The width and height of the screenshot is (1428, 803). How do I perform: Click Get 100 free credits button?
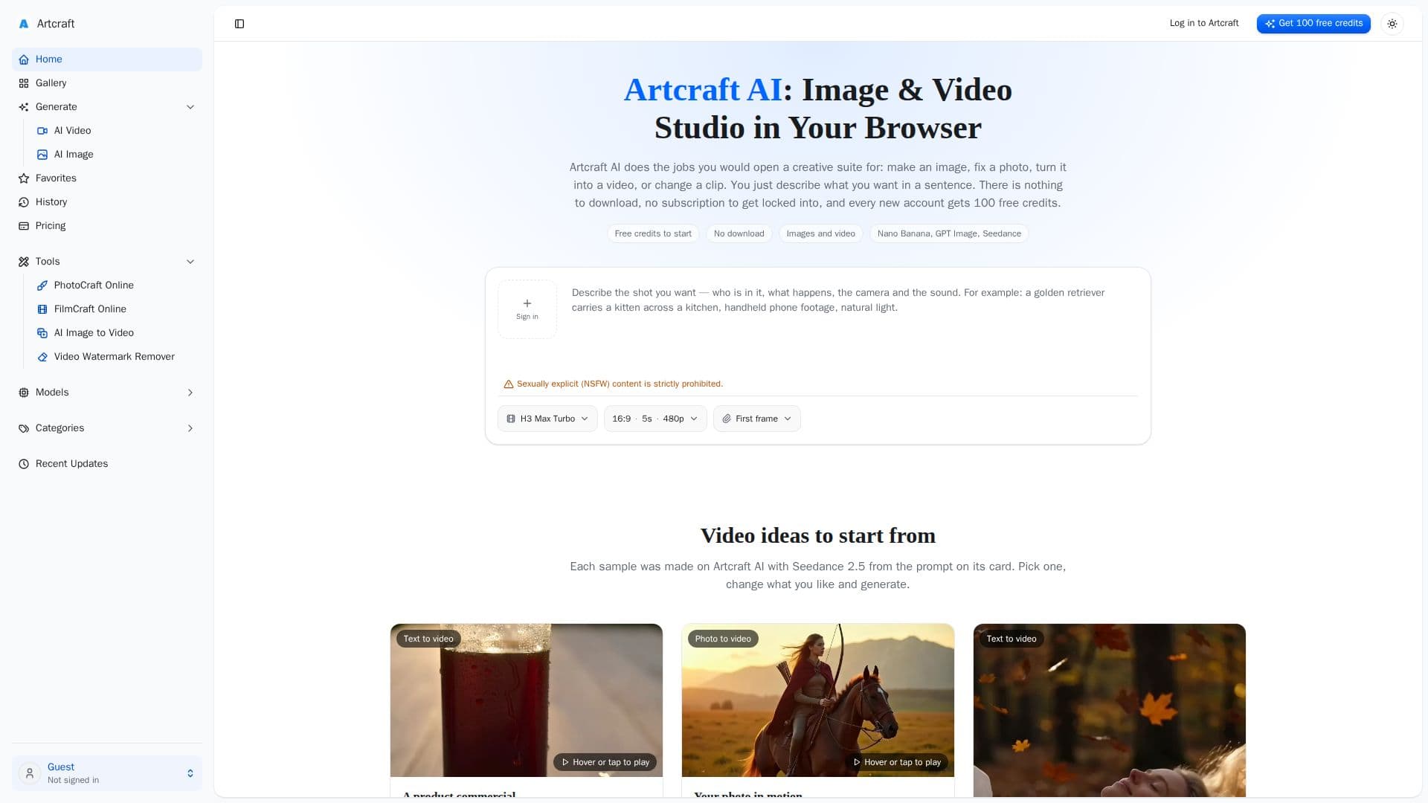(1313, 24)
